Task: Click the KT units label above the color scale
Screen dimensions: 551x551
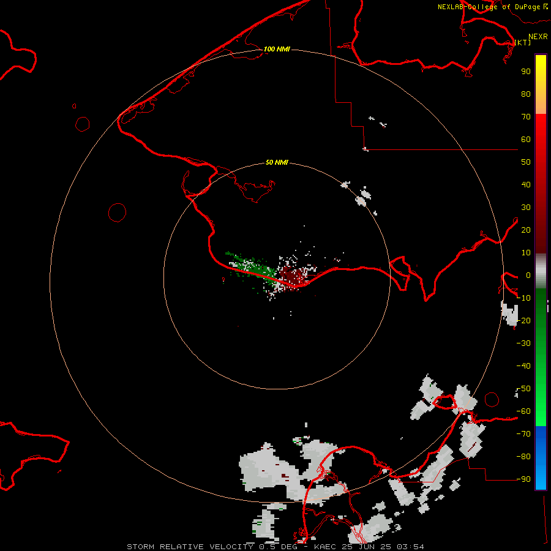Action: [x=523, y=42]
